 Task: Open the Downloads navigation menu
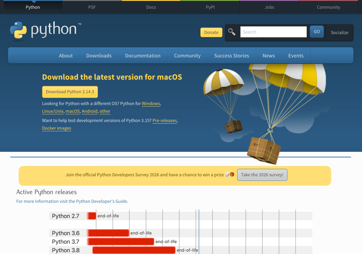(99, 55)
